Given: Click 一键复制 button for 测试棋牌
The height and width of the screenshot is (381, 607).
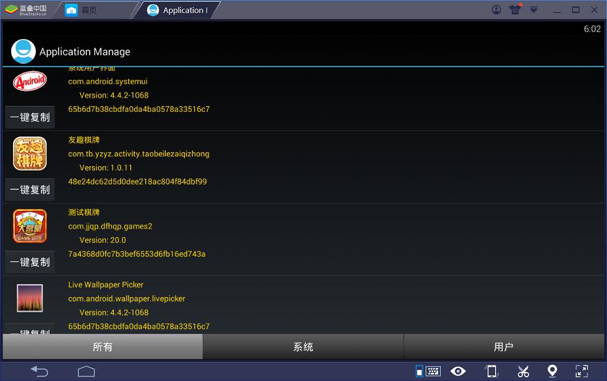Looking at the screenshot, I should pyautogui.click(x=30, y=262).
